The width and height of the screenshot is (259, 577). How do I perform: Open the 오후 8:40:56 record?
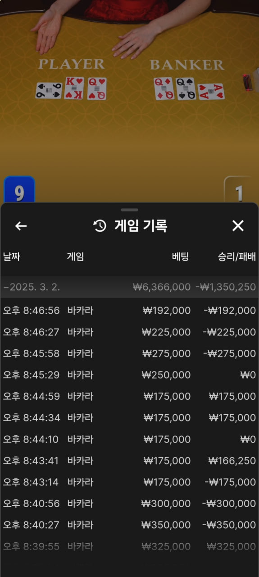pos(130,504)
